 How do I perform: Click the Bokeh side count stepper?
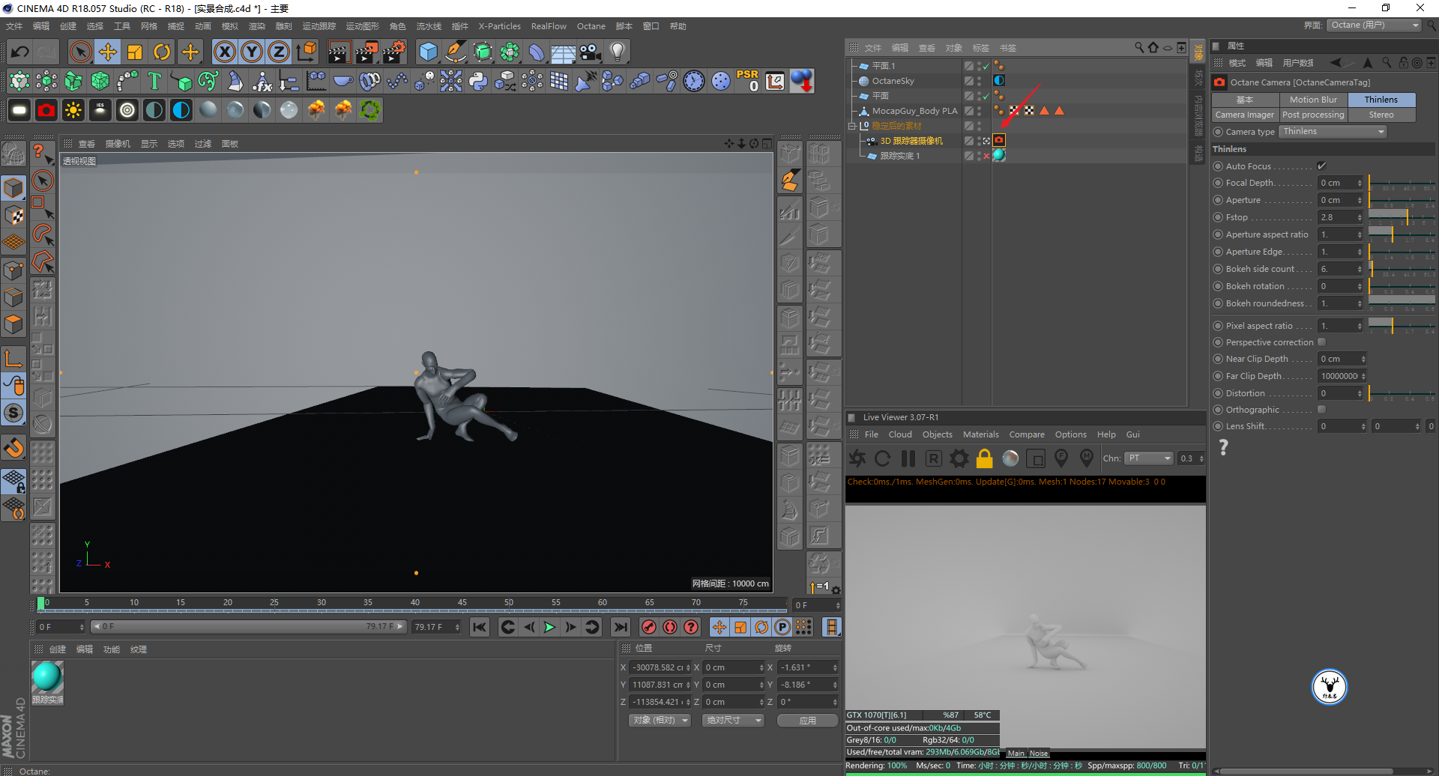[1360, 269]
